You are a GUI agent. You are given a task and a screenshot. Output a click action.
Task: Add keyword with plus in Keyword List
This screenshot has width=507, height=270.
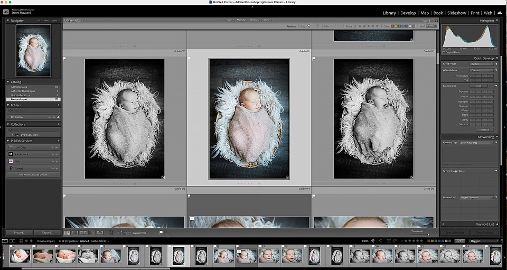point(443,224)
